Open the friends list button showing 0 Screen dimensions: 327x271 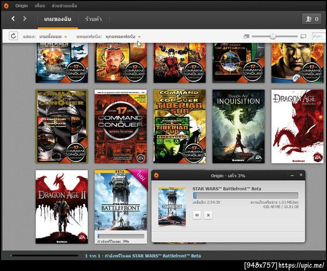coord(312,19)
